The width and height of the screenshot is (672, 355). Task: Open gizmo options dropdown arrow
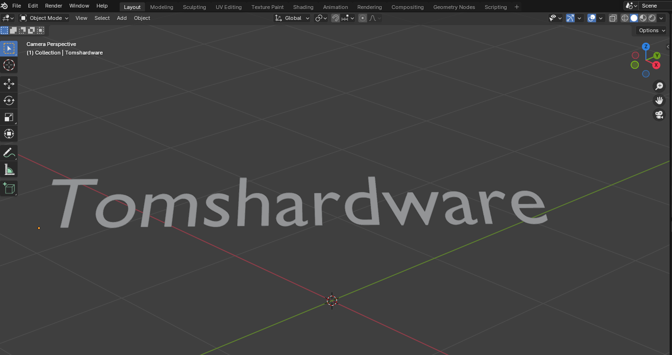(x=579, y=18)
